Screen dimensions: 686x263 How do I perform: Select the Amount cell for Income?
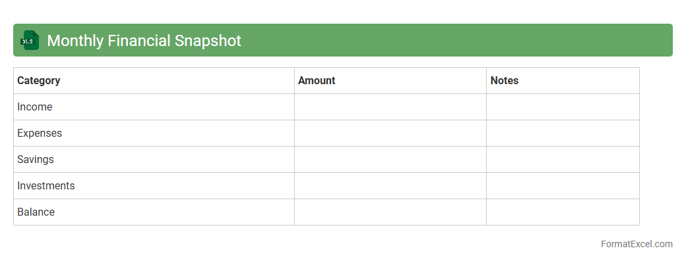390,107
